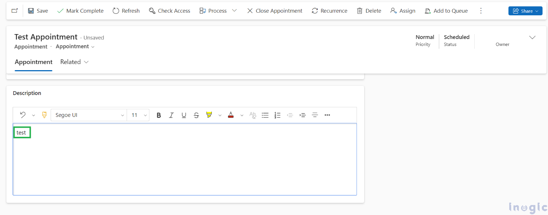Screen dimensions: 548x215
Task: Expand the header details chevron
Action: click(x=532, y=37)
